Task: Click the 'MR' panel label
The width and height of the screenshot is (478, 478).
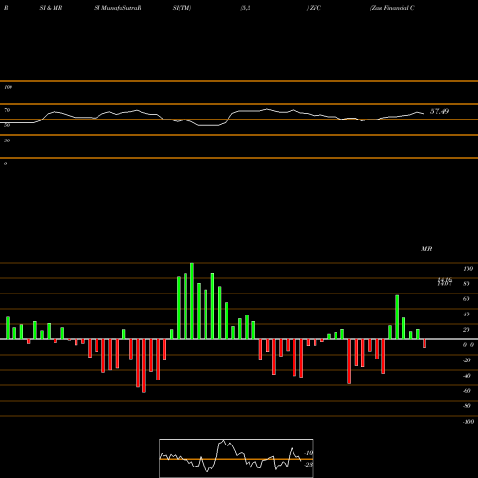Action: pyautogui.click(x=426, y=249)
